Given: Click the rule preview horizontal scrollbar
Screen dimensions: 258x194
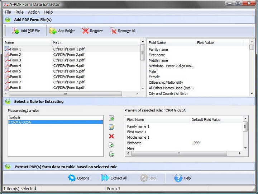Looking at the screenshot, I should [x=179, y=153].
